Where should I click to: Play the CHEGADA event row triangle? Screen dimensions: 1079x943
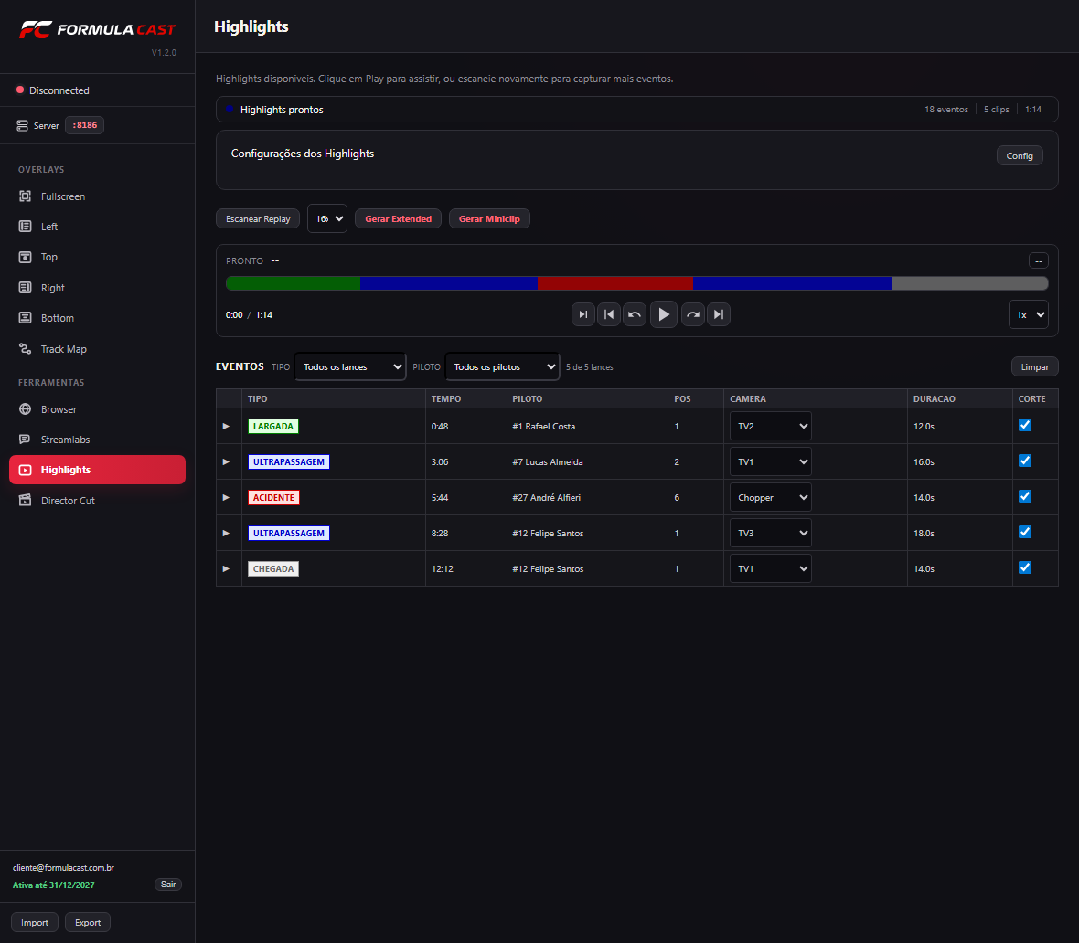tap(227, 569)
